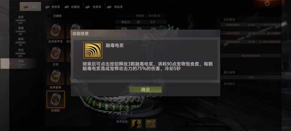291x131 pixels.
Task: Open the 神话系 tab
Action: (115, 7)
